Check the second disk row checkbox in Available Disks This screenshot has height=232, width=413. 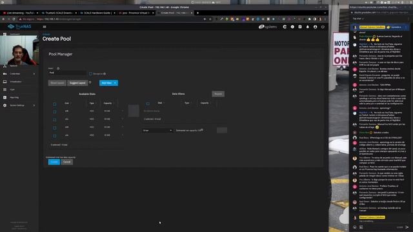click(54, 120)
